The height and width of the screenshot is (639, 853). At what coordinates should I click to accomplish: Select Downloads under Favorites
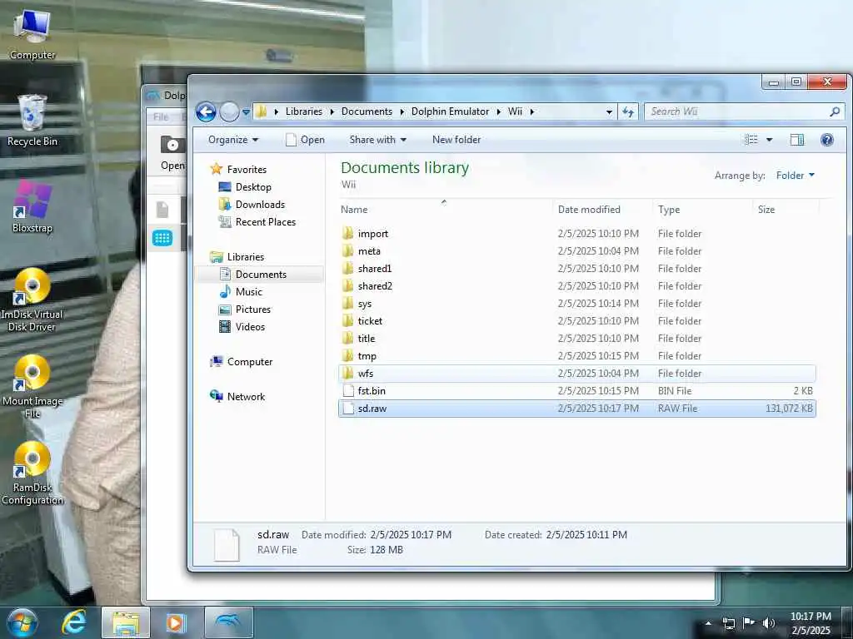click(x=252, y=205)
